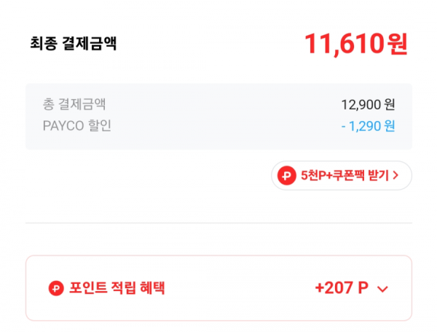Click the red P icon beside 포인트 적립 혜택
The width and height of the screenshot is (437, 332).
click(x=56, y=288)
